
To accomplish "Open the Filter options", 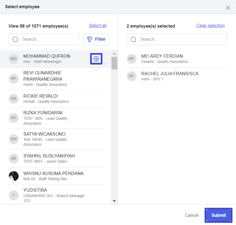I will click(x=96, y=39).
